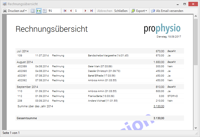Click the email envelope icon
The height and width of the screenshot is (137, 200).
153,11
